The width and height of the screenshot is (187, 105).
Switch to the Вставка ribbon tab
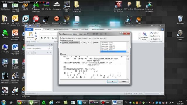[48, 29]
